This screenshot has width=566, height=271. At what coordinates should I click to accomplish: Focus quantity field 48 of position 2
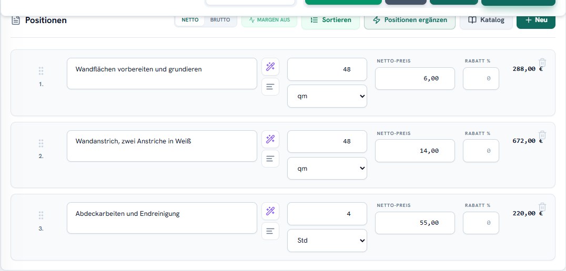(327, 142)
